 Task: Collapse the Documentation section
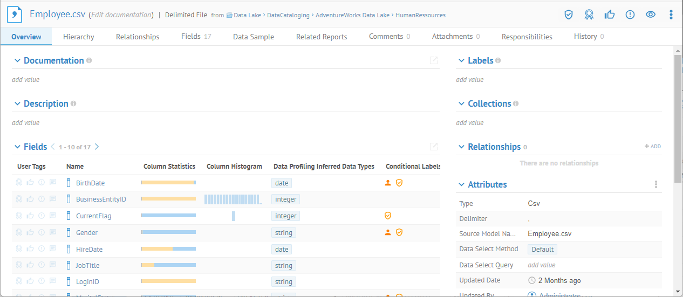point(17,61)
